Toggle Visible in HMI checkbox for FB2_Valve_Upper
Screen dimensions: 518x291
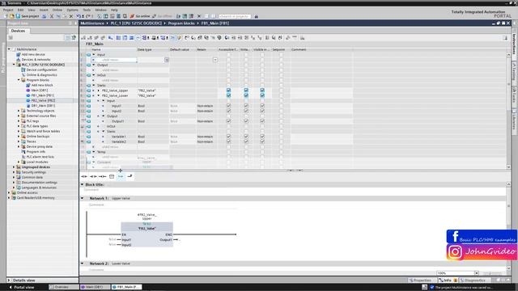tap(262, 91)
